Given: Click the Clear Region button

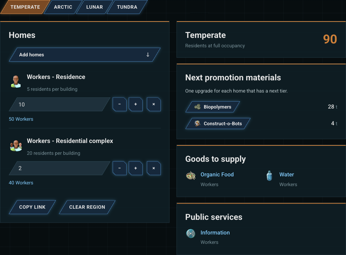Looking at the screenshot, I should 87,207.
